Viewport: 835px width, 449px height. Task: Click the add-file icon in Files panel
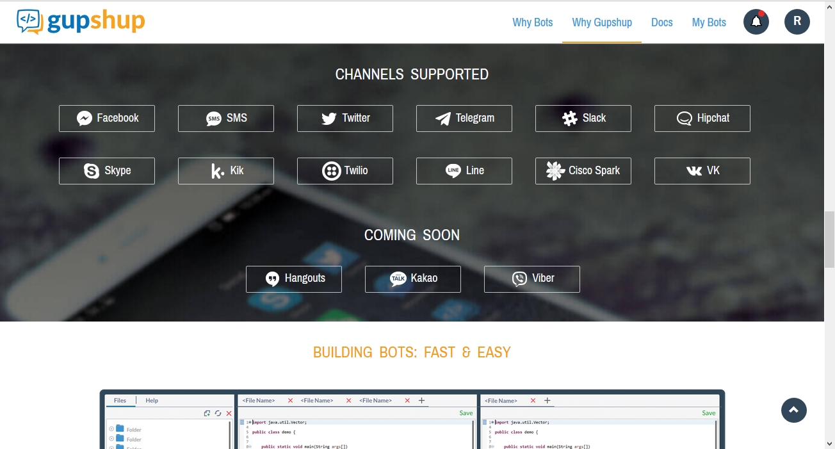pyautogui.click(x=207, y=414)
